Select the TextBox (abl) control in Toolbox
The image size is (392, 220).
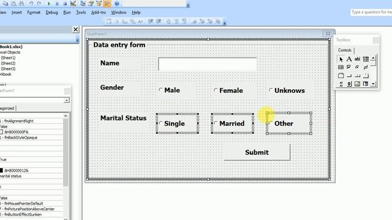pos(357,59)
